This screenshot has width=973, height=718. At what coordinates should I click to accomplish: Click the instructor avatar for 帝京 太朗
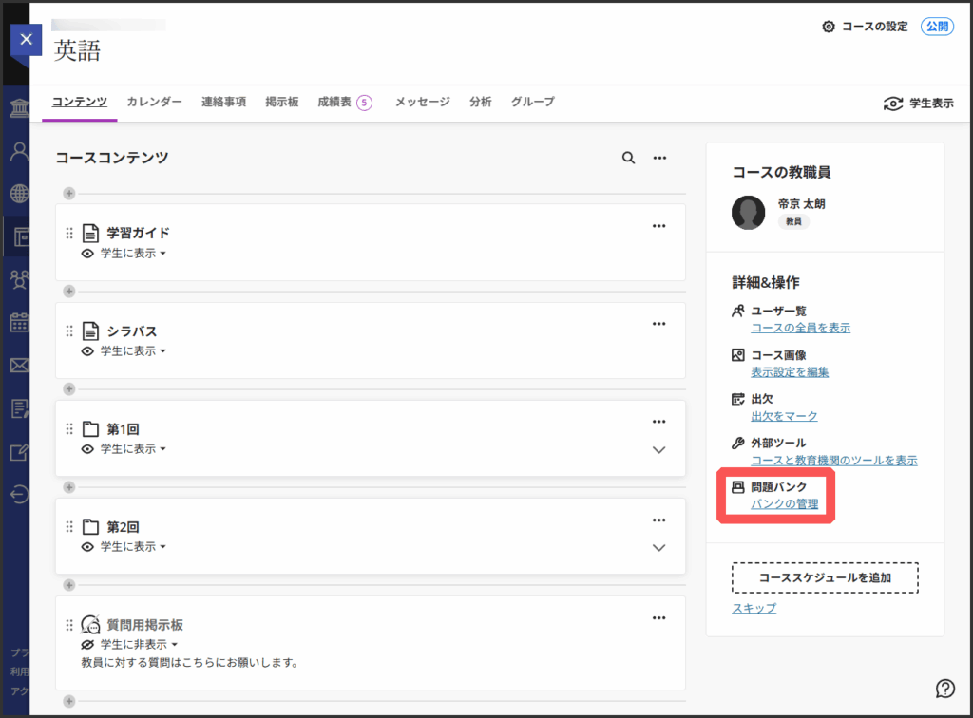[x=749, y=213]
